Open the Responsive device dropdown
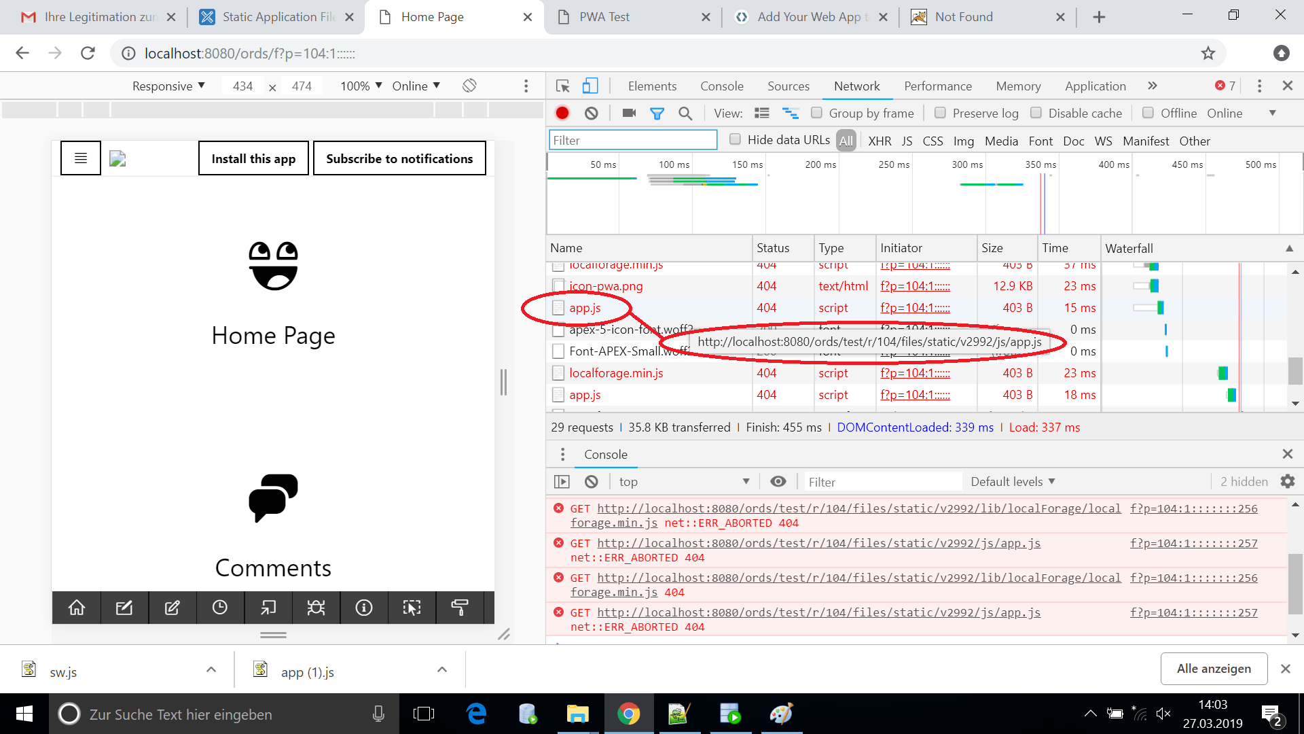This screenshot has width=1304, height=734. point(168,86)
